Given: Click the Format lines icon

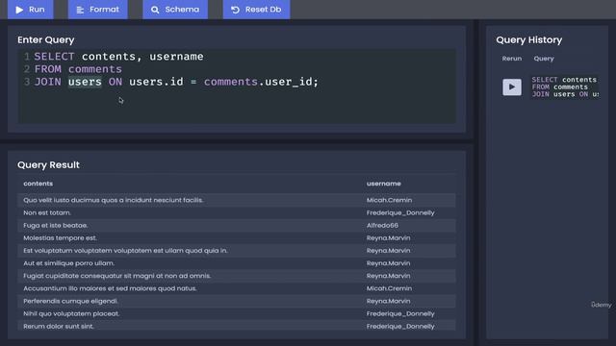Looking at the screenshot, I should pyautogui.click(x=80, y=10).
